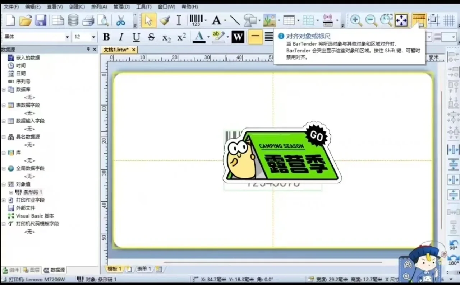Open page setup from the toolbar
Viewport: 460px width, 285px height.
click(x=58, y=20)
